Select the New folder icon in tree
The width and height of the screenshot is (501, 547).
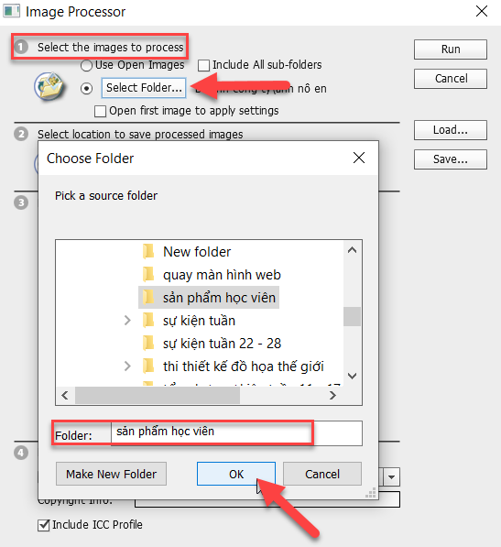[148, 252]
